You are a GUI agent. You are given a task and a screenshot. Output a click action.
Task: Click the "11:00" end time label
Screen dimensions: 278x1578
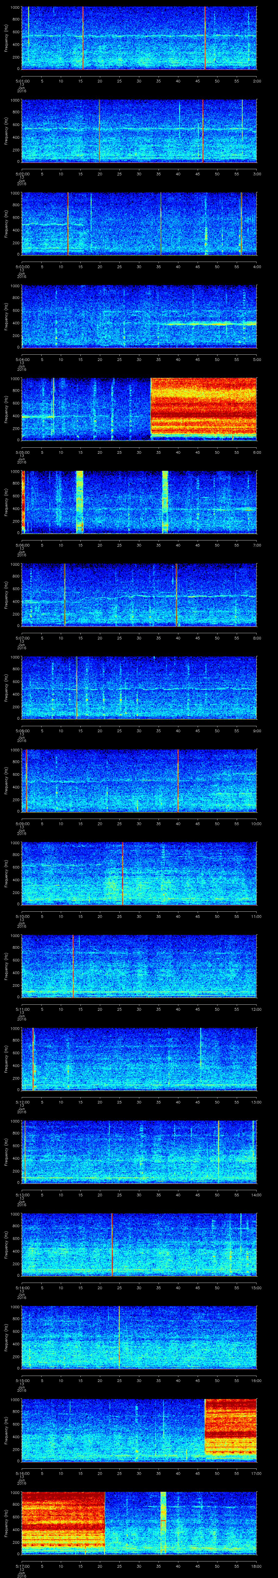click(256, 916)
